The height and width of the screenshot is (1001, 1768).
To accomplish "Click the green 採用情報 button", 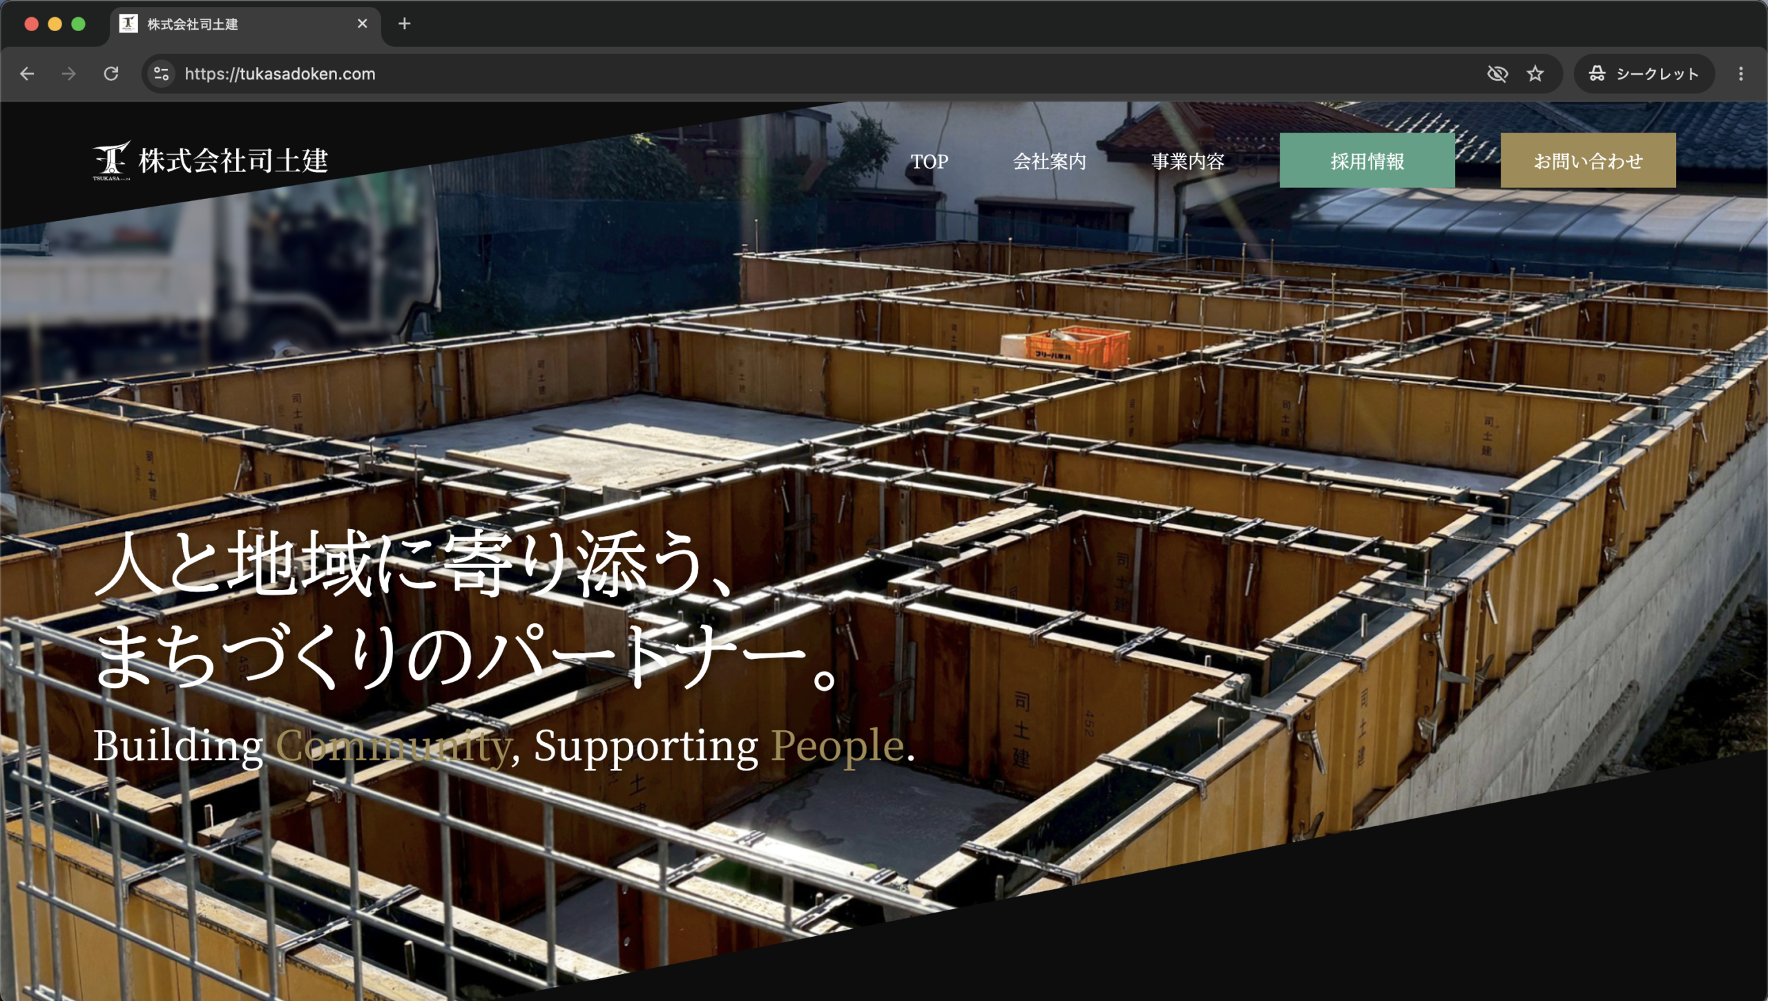I will pyautogui.click(x=1367, y=160).
